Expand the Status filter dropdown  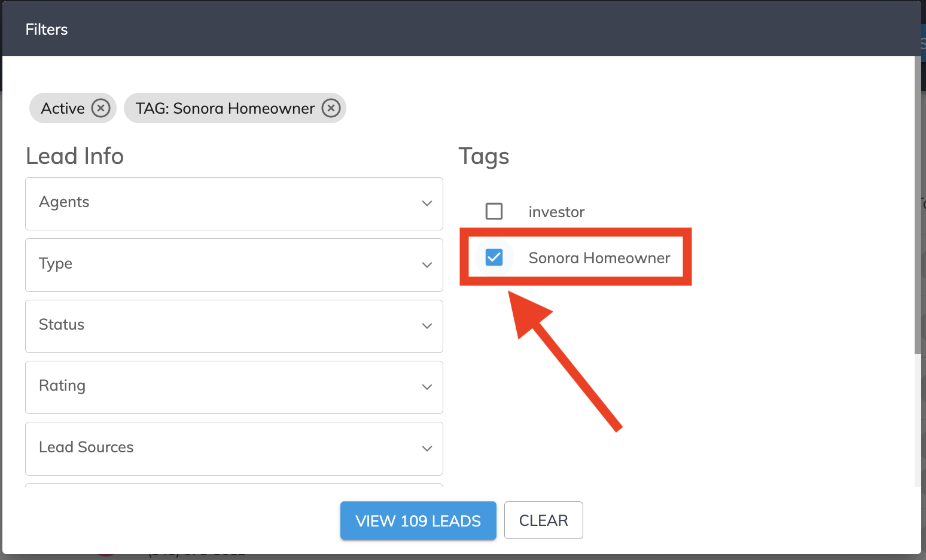[234, 326]
